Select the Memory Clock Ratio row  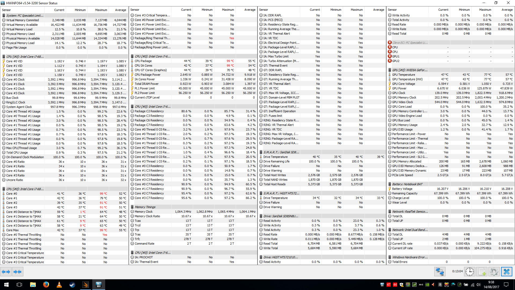tap(193, 216)
